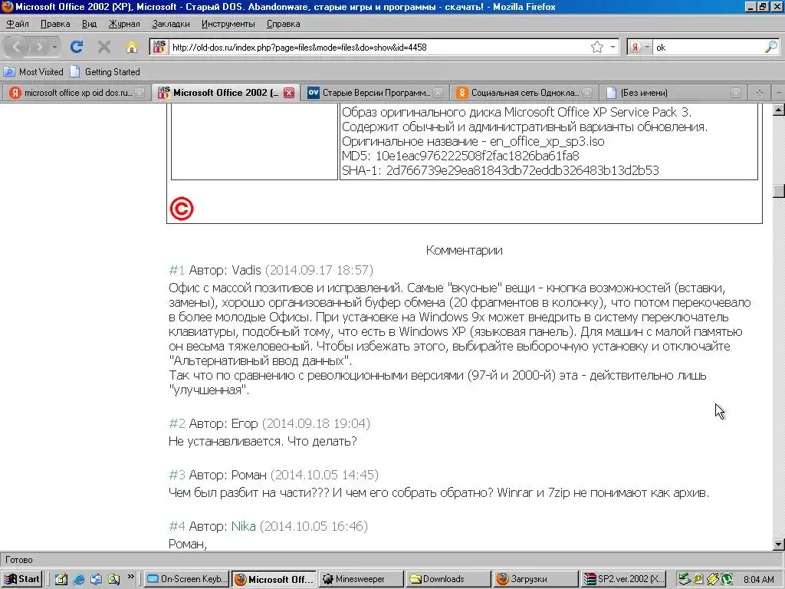Click into the search field containing ok

(x=708, y=47)
